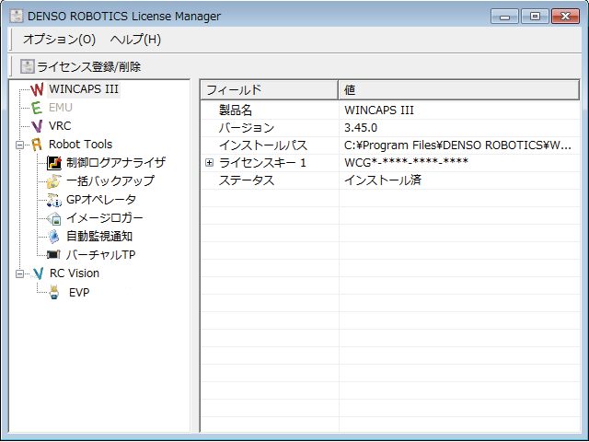Screen dimensions: 589x442
Task: Click the 制御ログアナライザ icon
Action: pos(54,163)
